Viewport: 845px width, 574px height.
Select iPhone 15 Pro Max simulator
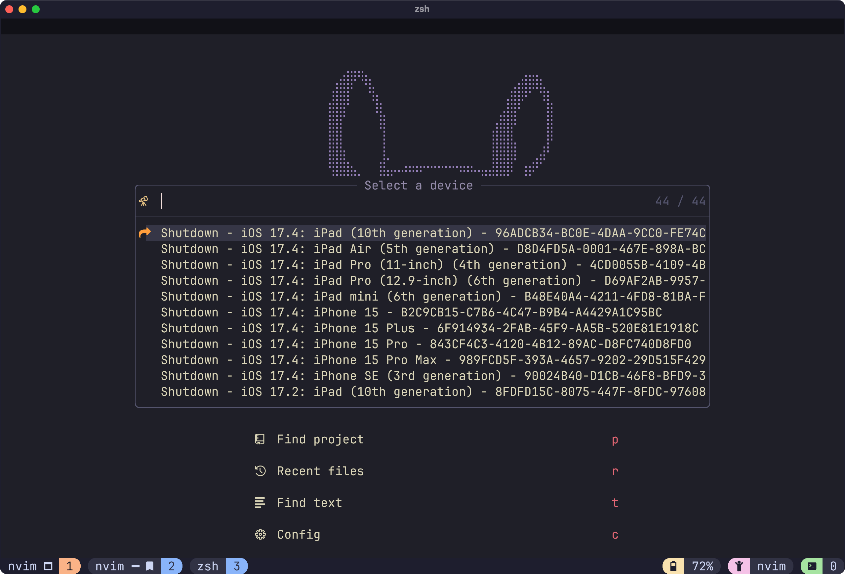tap(433, 360)
